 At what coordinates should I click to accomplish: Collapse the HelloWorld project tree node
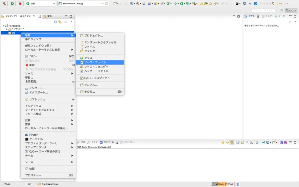(x=3, y=26)
